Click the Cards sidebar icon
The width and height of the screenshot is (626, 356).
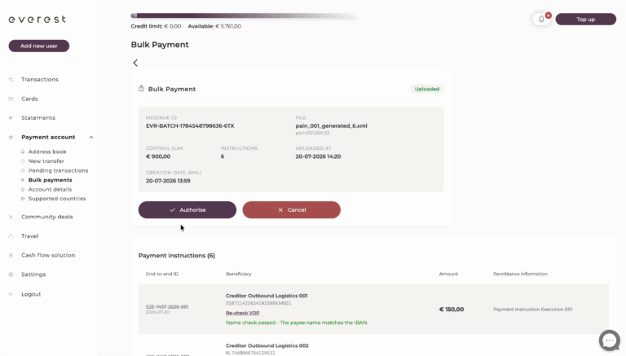11,99
